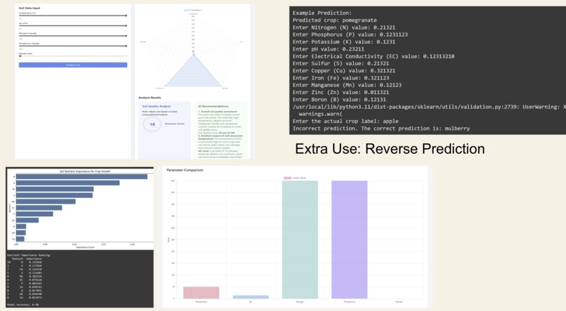The image size is (566, 311).
Task: Click the Enter Manganese (Mn) value line
Action: coord(347,85)
